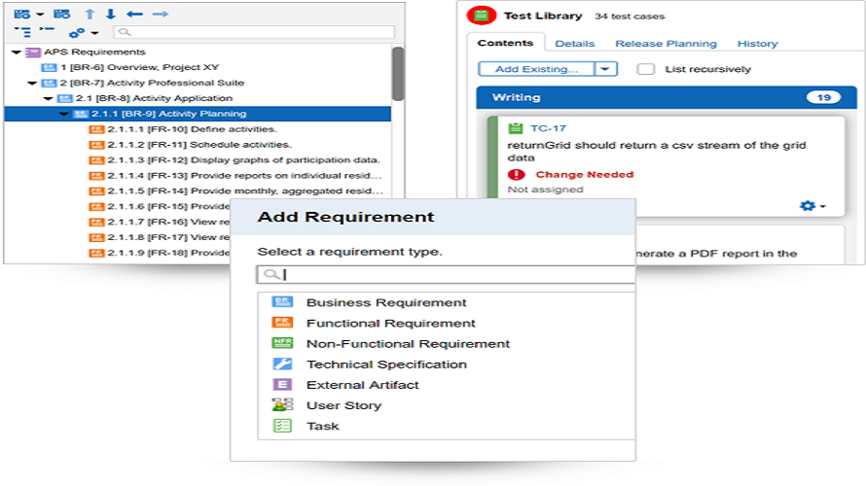Click the collapse all tree icon
The width and height of the screenshot is (866, 486).
pyautogui.click(x=48, y=32)
